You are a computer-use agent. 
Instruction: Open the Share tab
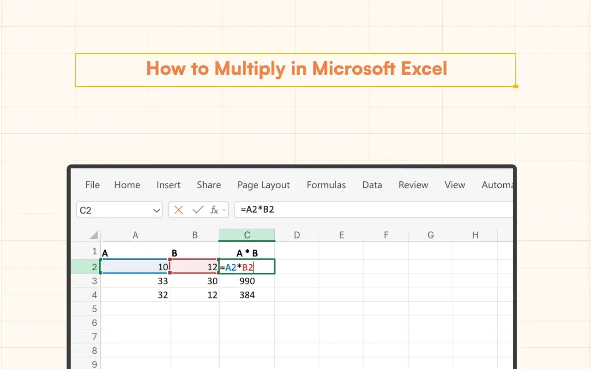pyautogui.click(x=209, y=185)
